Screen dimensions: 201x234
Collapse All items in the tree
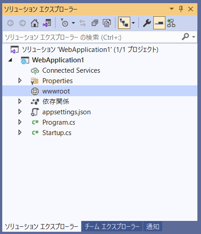[x=95, y=23]
